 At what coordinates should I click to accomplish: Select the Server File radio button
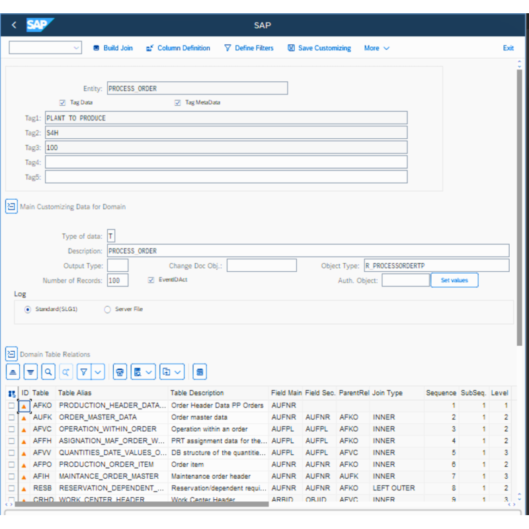click(107, 309)
